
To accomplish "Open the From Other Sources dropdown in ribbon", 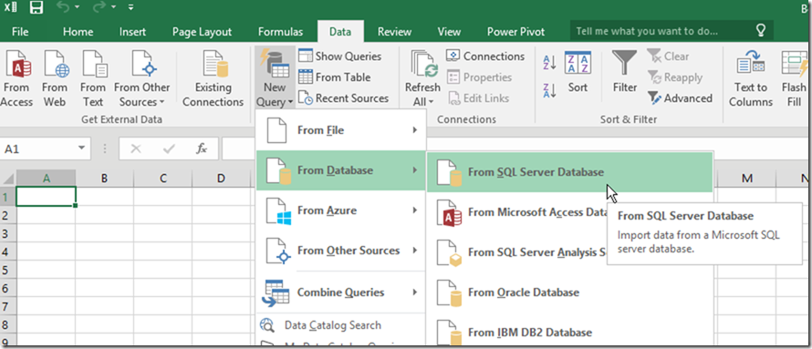I will [x=142, y=78].
